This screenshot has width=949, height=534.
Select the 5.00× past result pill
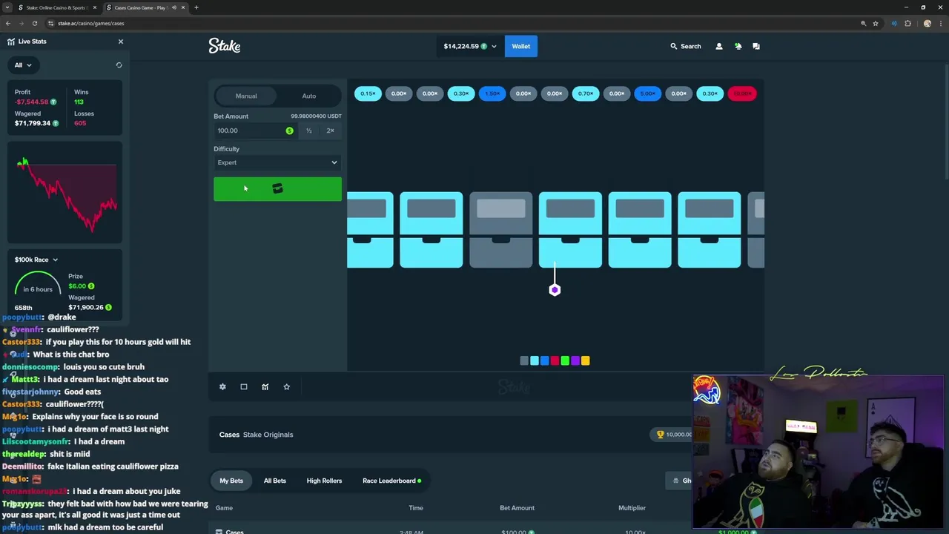pyautogui.click(x=648, y=93)
